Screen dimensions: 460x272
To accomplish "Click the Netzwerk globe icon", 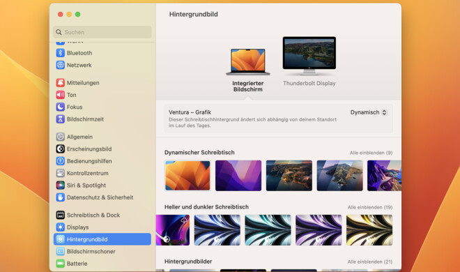I will (60, 65).
